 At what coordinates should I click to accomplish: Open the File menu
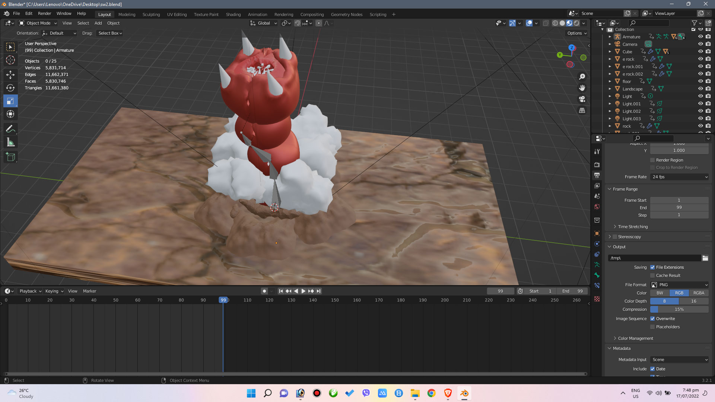tap(16, 13)
